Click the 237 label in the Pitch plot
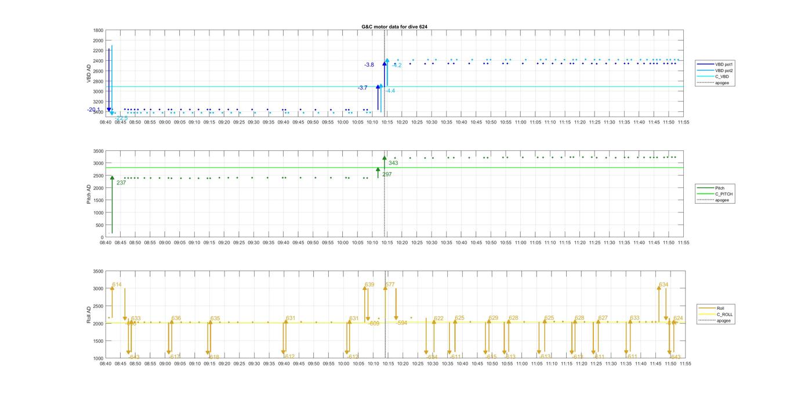The height and width of the screenshot is (402, 812). [121, 183]
